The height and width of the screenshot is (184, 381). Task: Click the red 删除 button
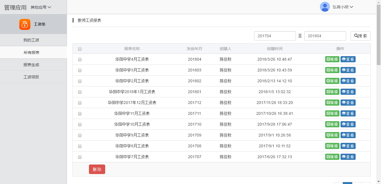(97, 169)
